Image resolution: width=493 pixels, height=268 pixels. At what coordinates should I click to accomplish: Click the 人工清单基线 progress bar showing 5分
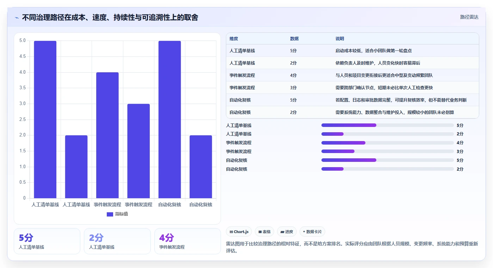387,125
